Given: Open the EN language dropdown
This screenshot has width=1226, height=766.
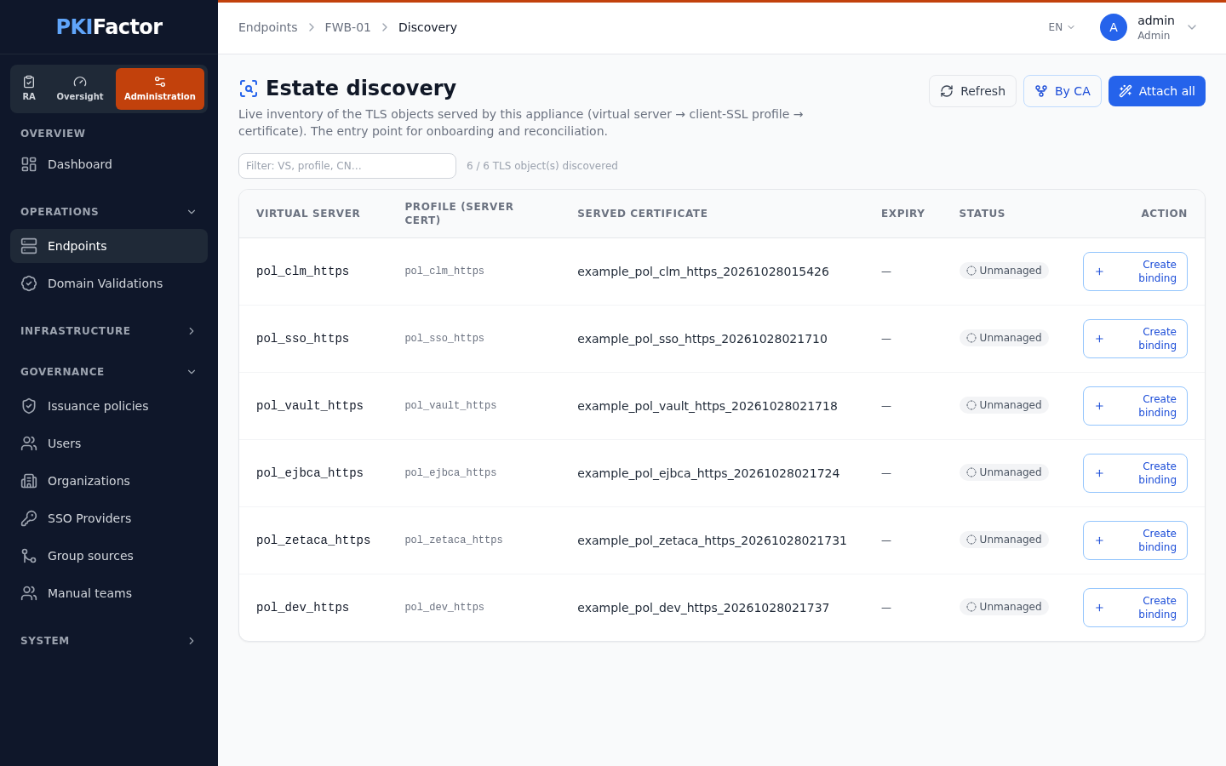Looking at the screenshot, I should [1062, 27].
